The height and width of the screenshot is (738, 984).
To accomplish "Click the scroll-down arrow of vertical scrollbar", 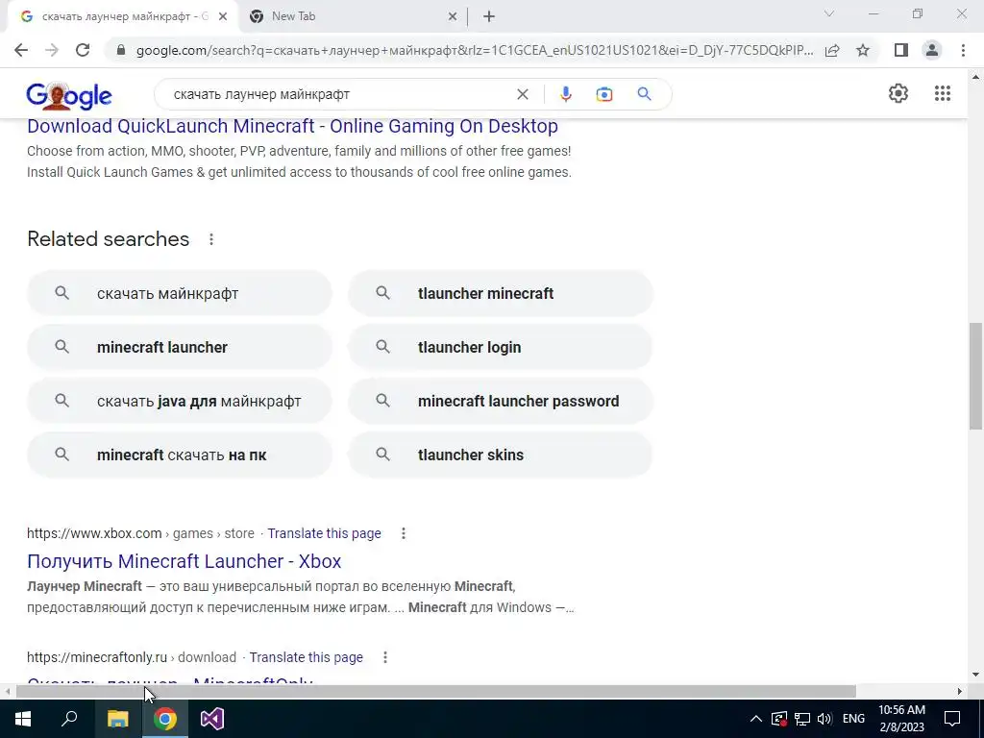I will [975, 676].
